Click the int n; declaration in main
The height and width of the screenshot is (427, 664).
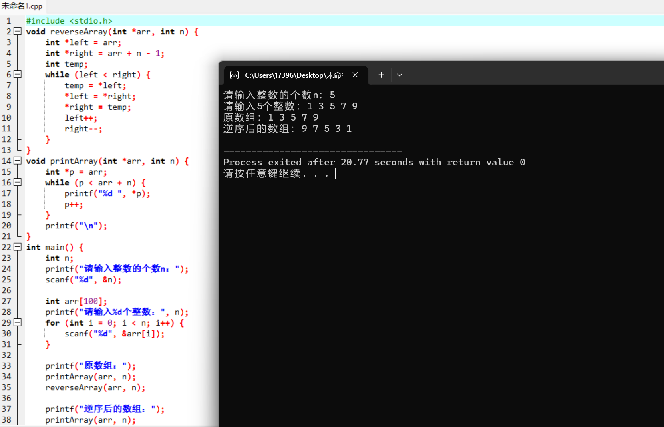59,258
